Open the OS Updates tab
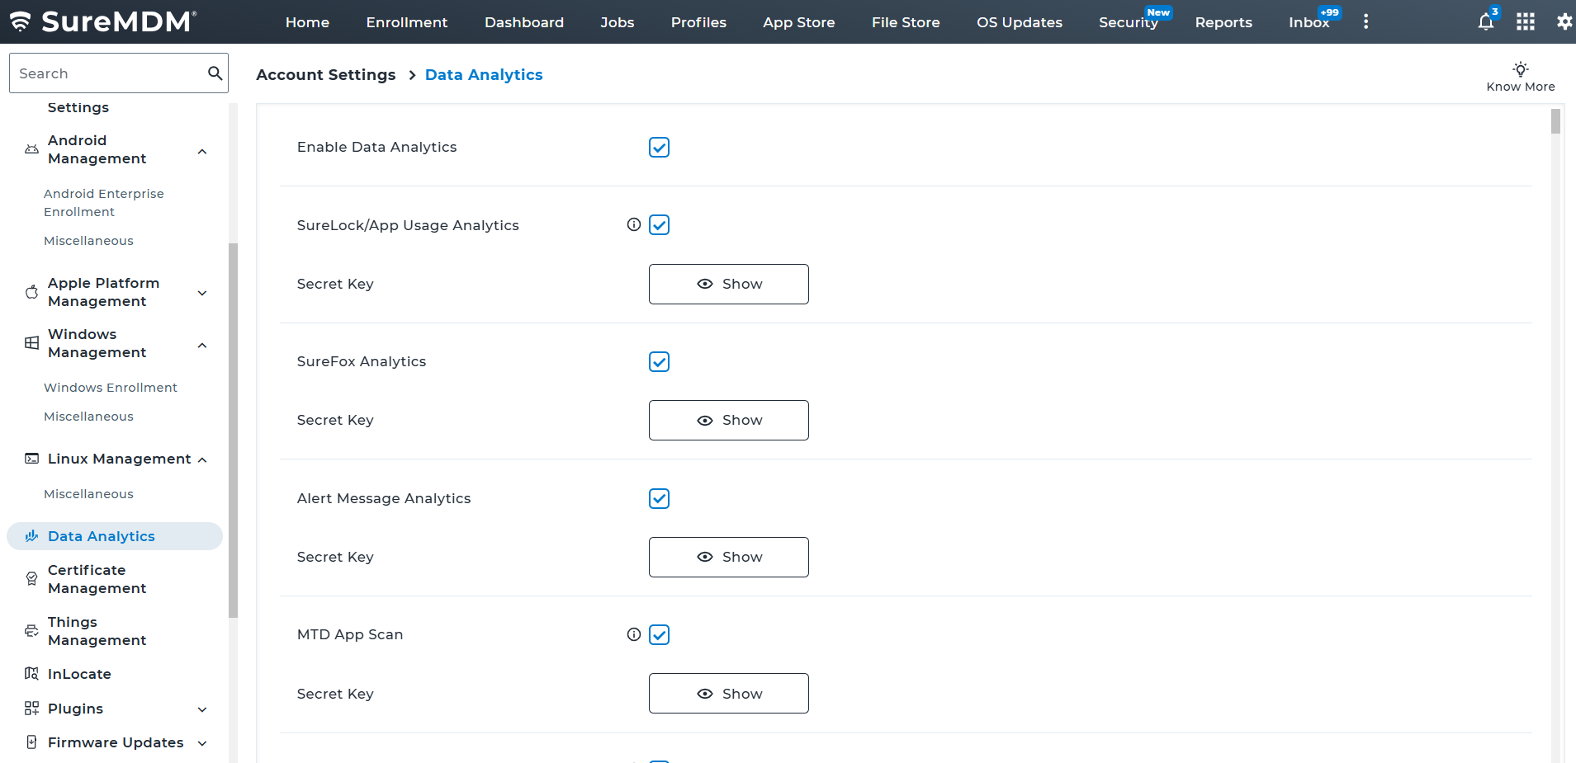This screenshot has height=763, width=1576. (1020, 22)
